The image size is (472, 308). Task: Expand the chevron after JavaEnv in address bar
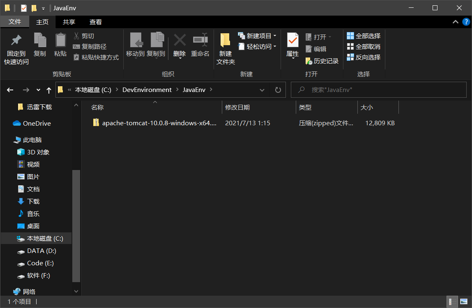click(211, 90)
